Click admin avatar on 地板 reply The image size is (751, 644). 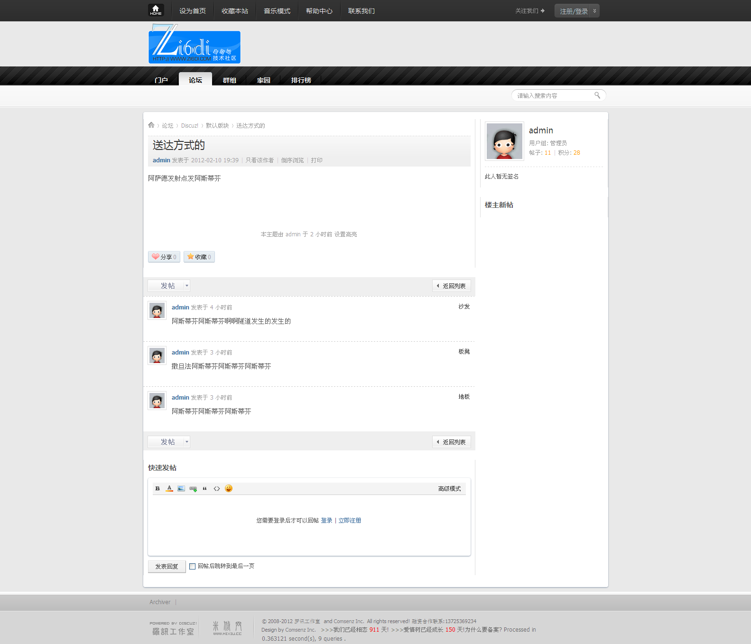point(157,401)
